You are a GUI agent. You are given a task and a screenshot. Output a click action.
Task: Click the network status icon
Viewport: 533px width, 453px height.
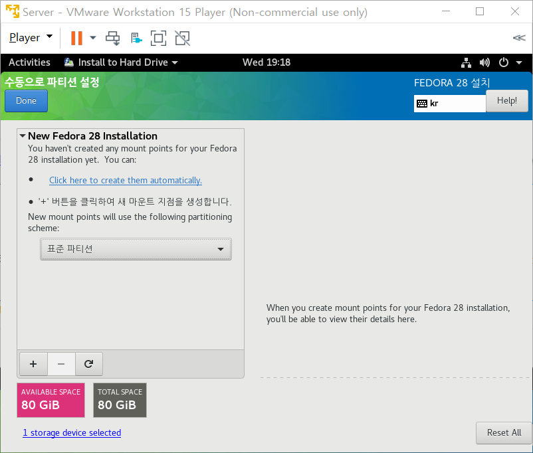pyautogui.click(x=466, y=62)
